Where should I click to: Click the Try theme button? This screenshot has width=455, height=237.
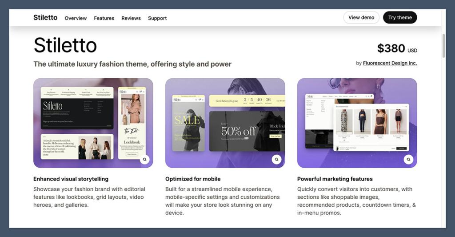[400, 17]
